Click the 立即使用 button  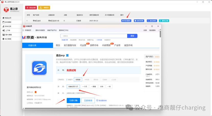(88, 101)
